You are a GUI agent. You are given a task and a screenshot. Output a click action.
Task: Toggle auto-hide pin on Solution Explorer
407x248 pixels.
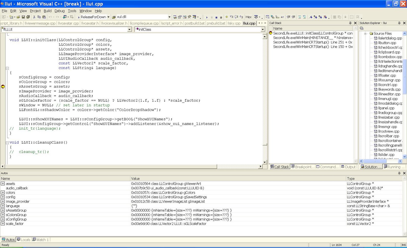(399, 23)
